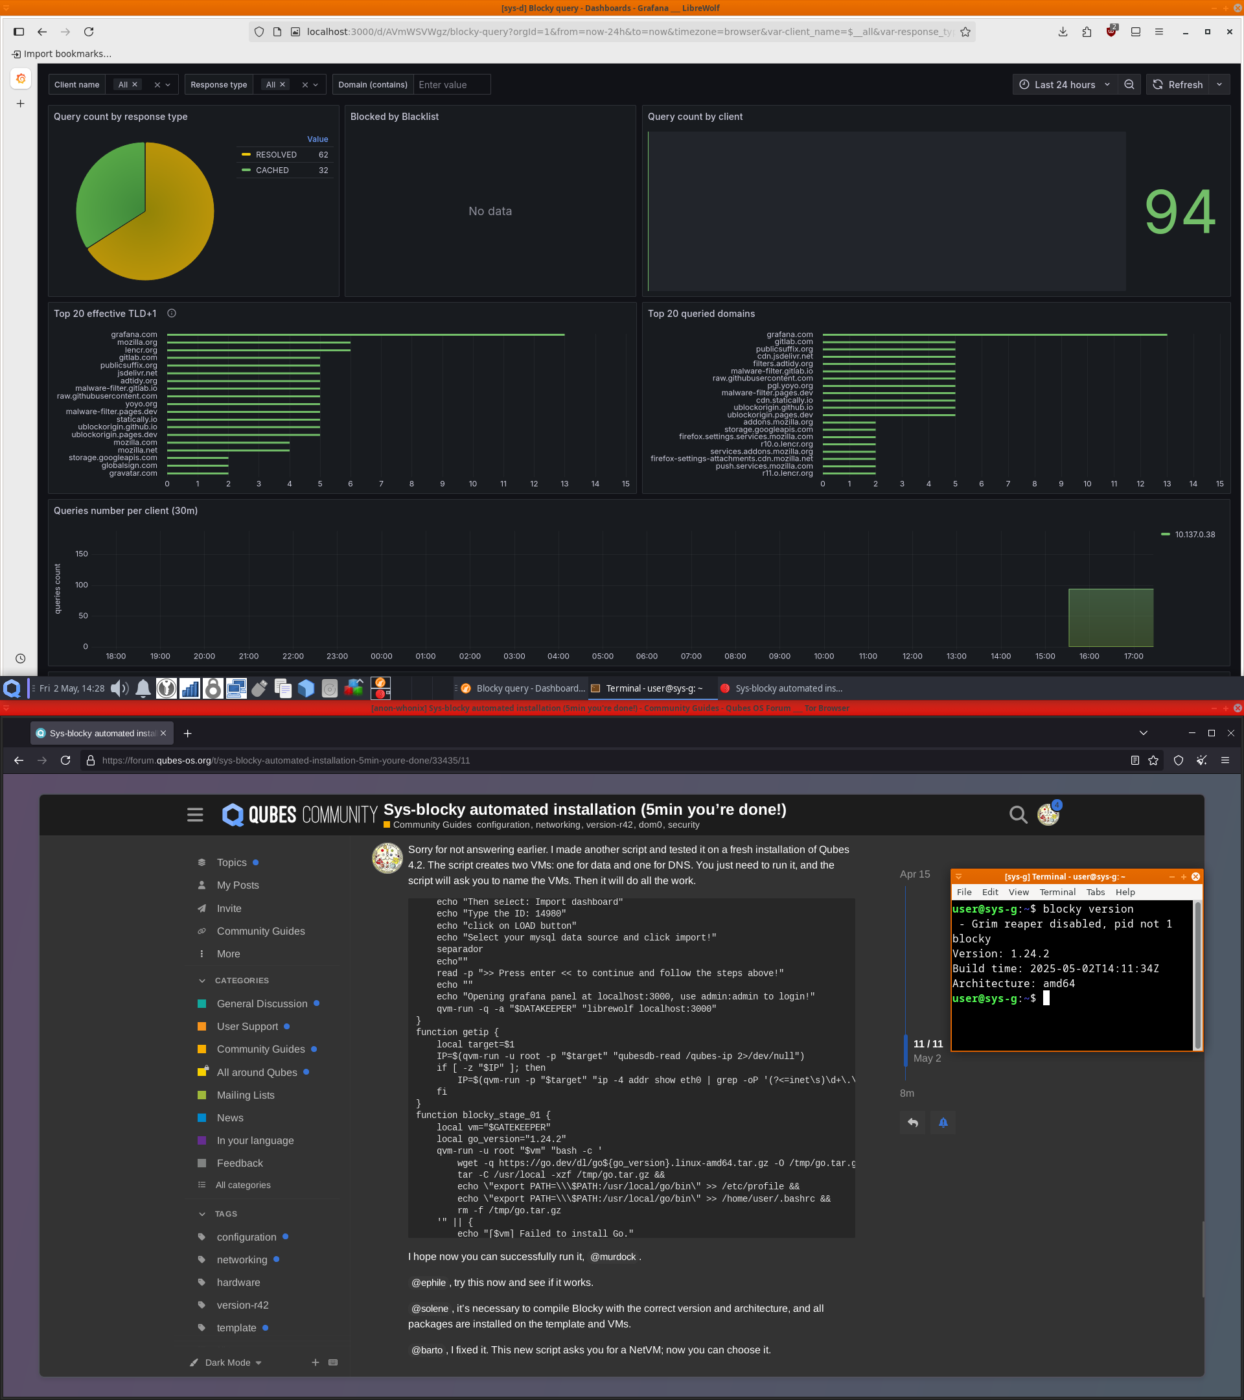Screen dimensions: 1244x1400
Task: Open the Terminal Edit menu
Action: pyautogui.click(x=990, y=892)
